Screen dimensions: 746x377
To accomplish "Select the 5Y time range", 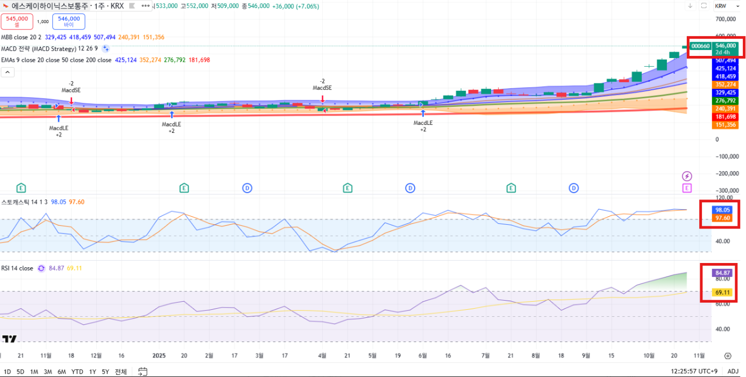I will [105, 372].
